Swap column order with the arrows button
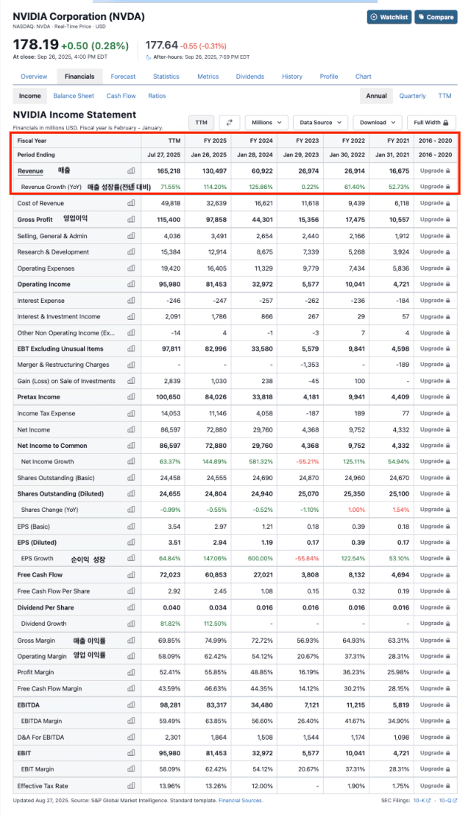This screenshot has height=817, width=471. pyautogui.click(x=230, y=123)
